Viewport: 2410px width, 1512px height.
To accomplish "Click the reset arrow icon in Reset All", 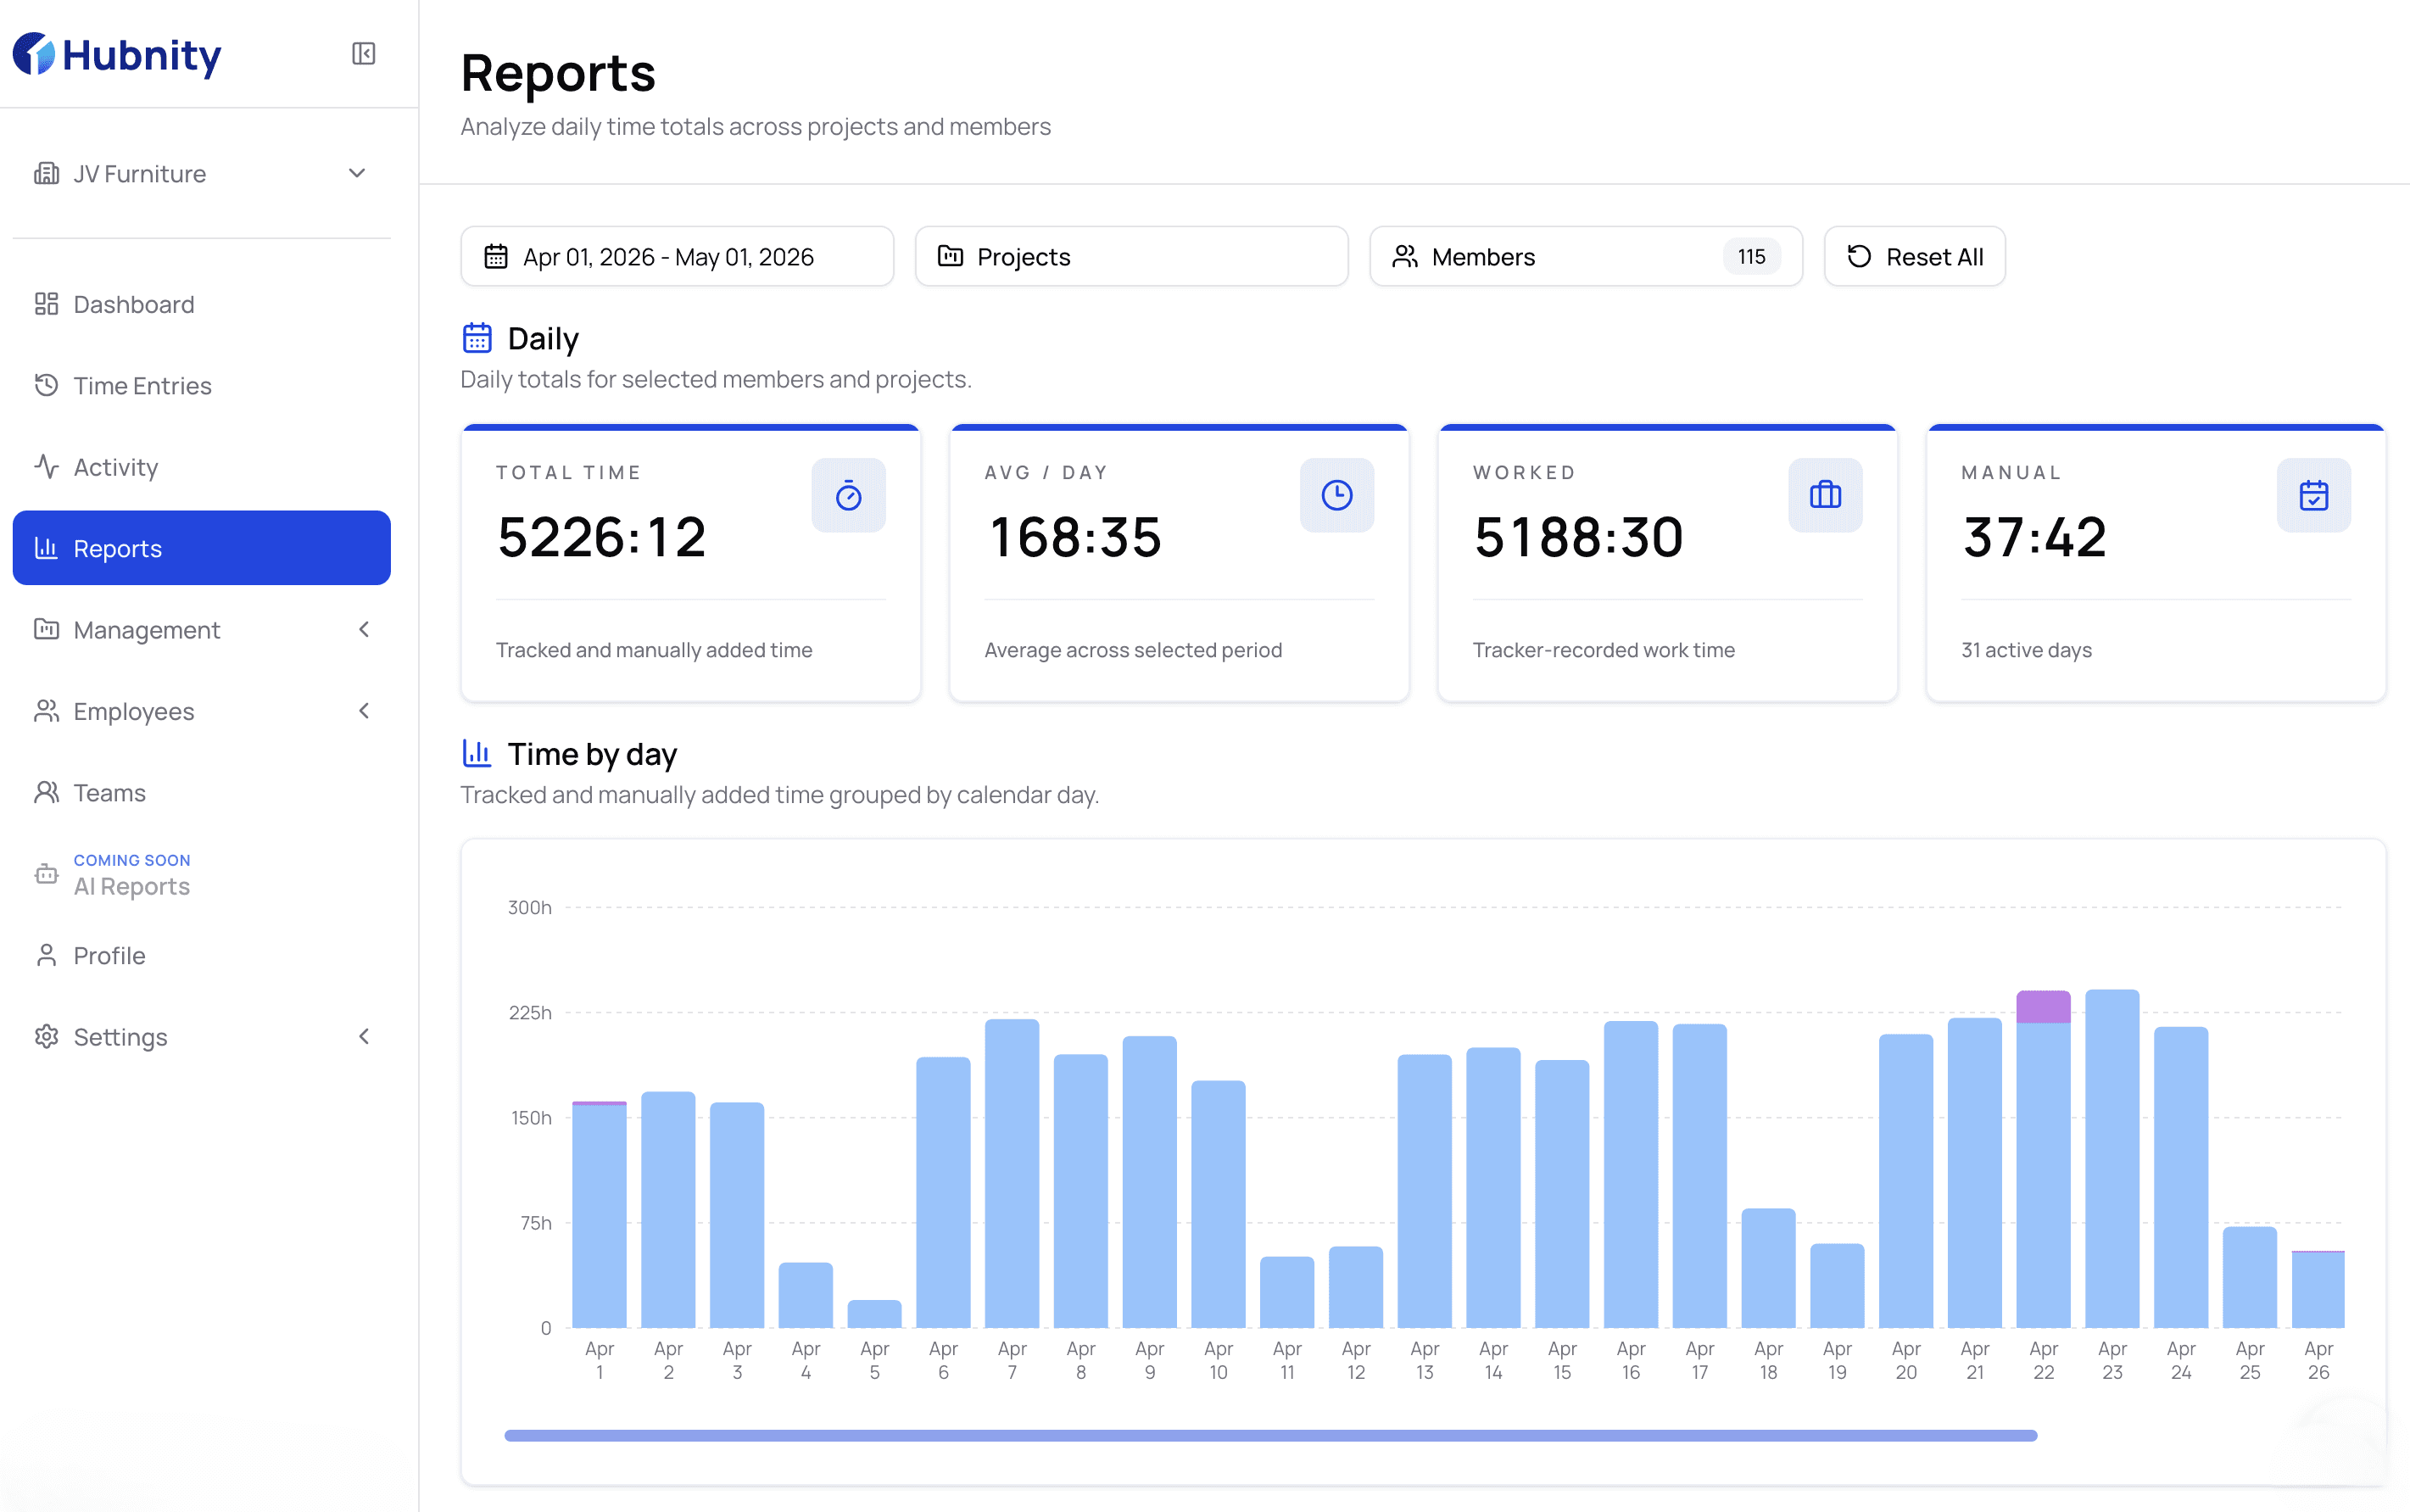I will pos(1859,257).
